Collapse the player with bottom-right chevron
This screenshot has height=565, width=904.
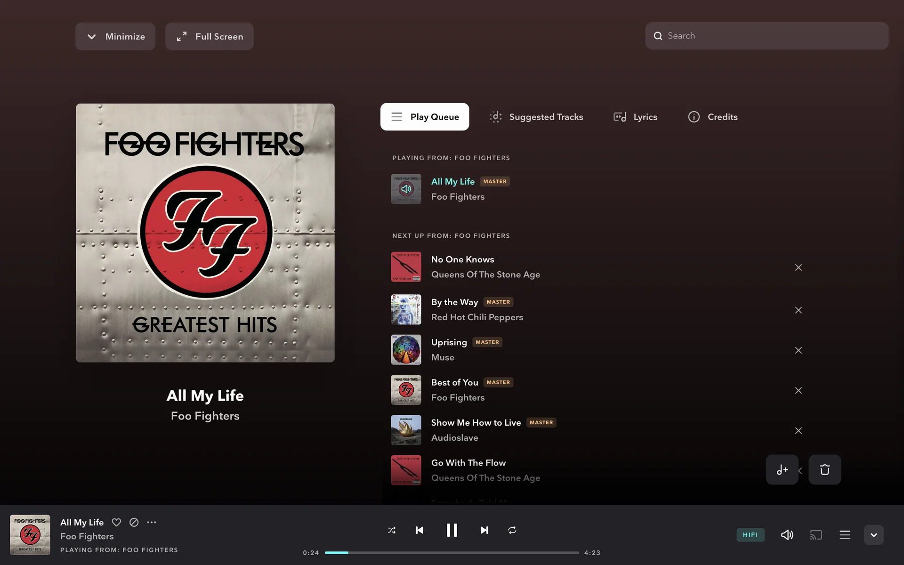[x=874, y=535]
